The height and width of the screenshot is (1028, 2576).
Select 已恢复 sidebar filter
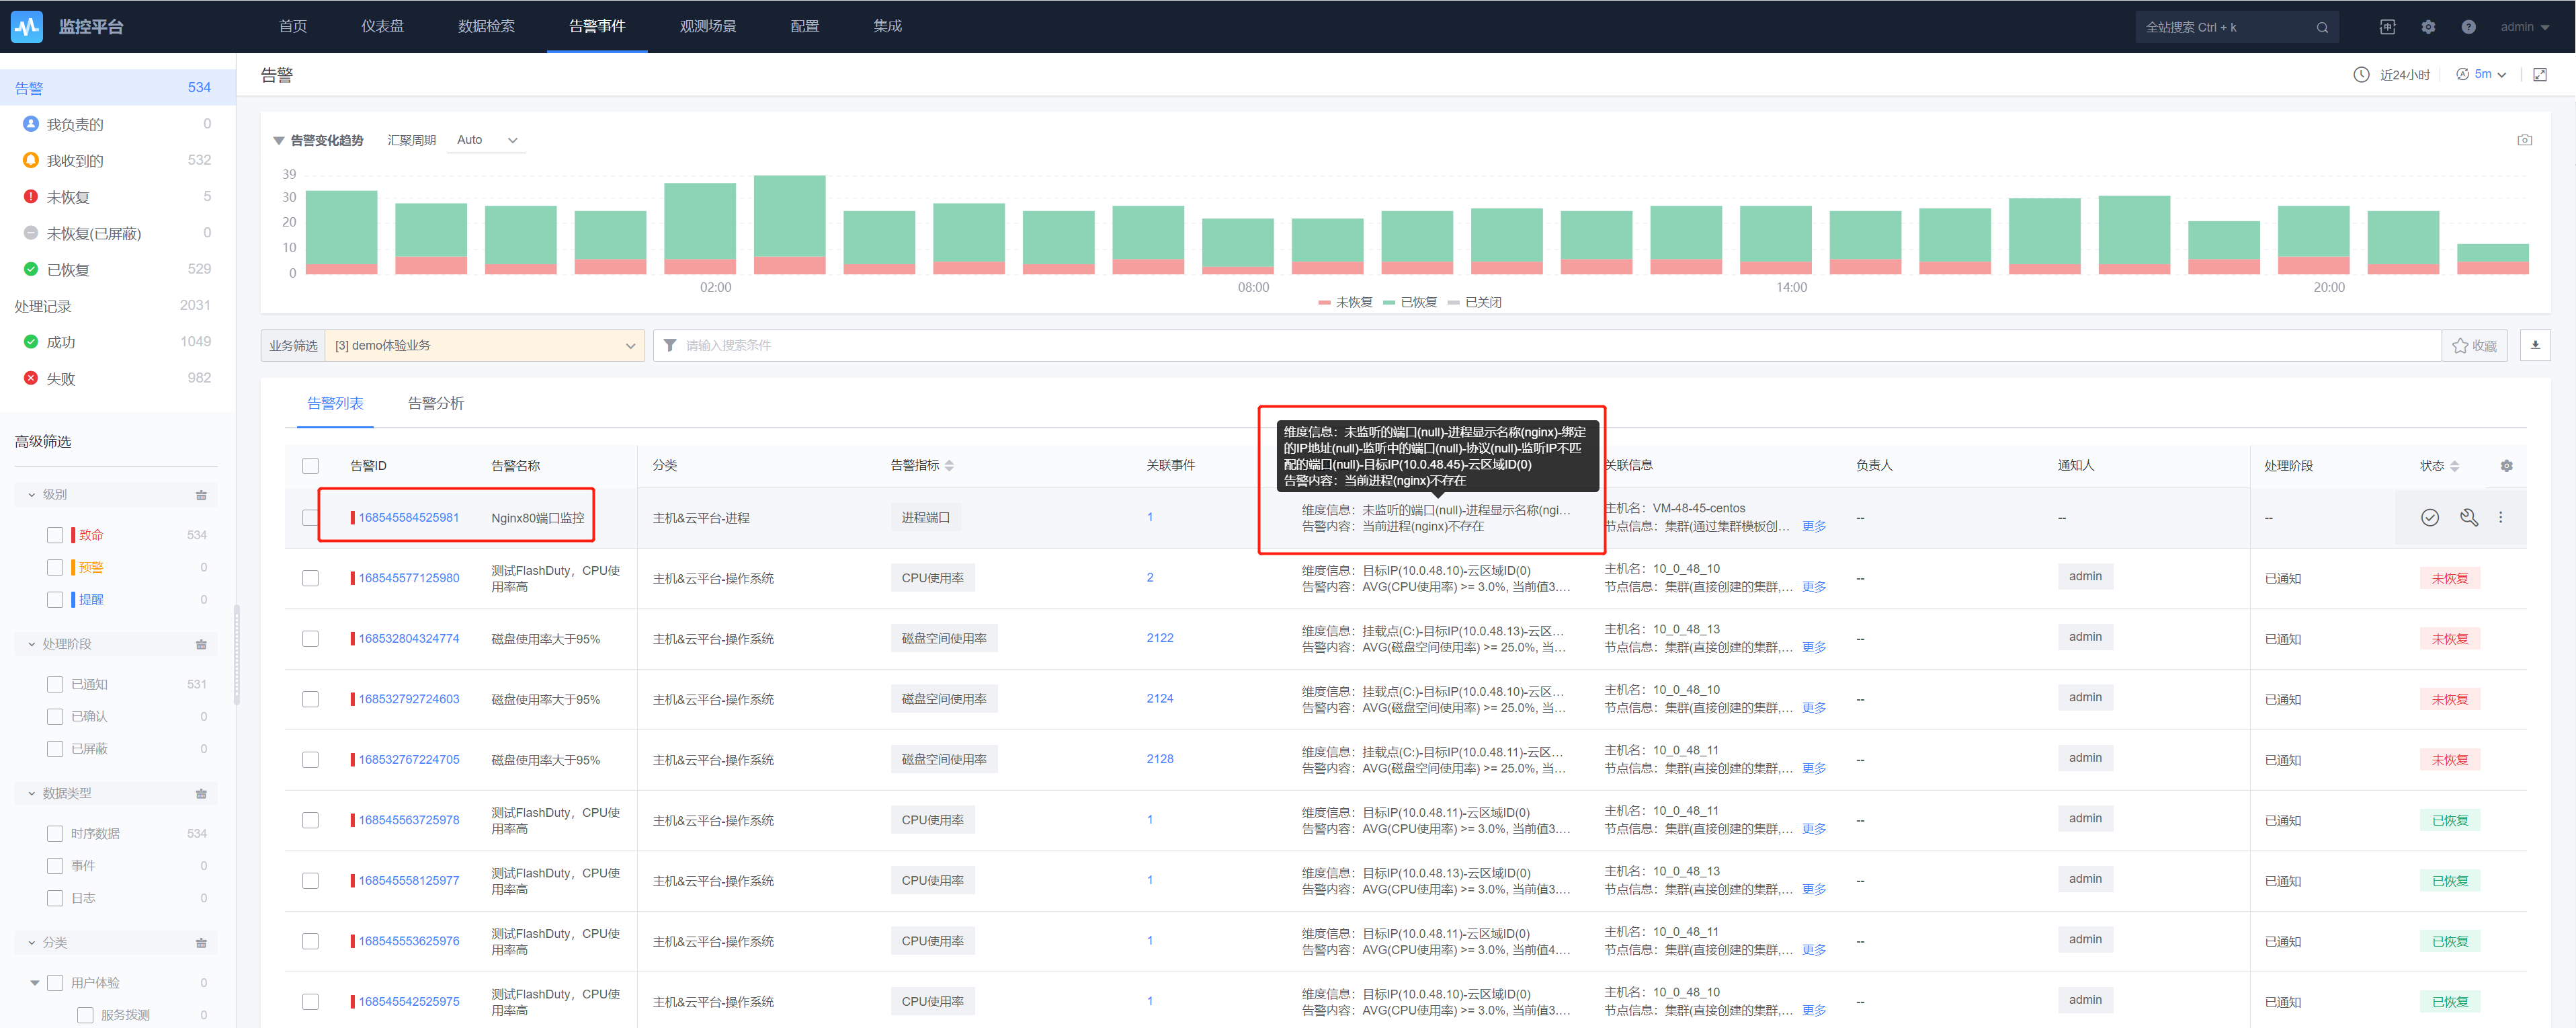[118, 269]
